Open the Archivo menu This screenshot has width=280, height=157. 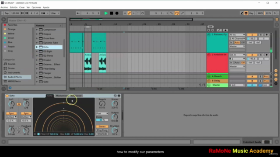pos(4,7)
